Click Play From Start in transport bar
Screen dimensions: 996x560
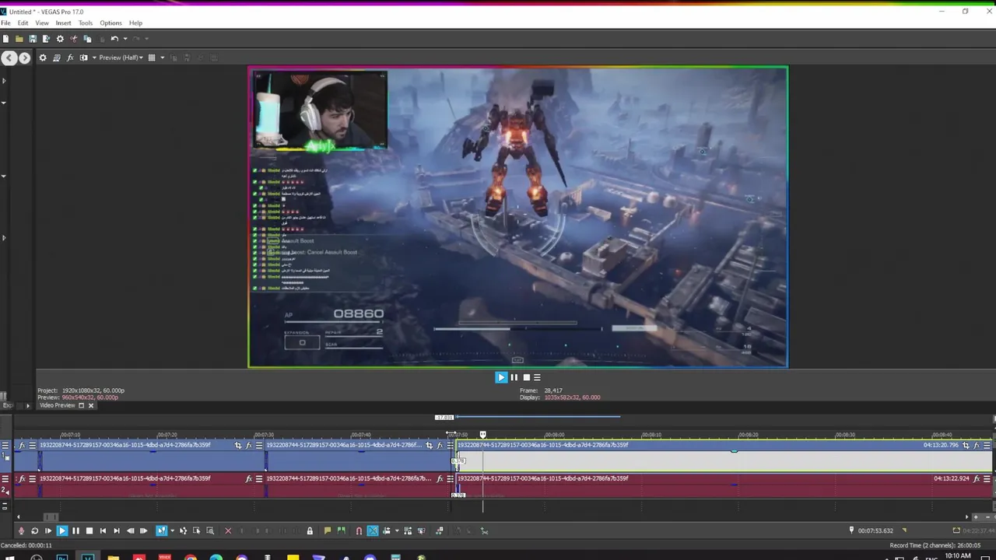pos(48,530)
